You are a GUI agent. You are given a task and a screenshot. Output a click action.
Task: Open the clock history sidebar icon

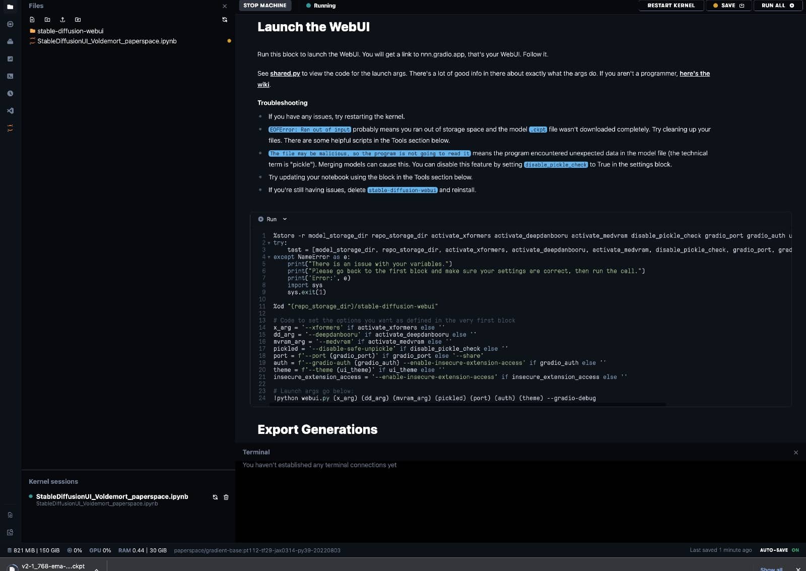tap(10, 94)
